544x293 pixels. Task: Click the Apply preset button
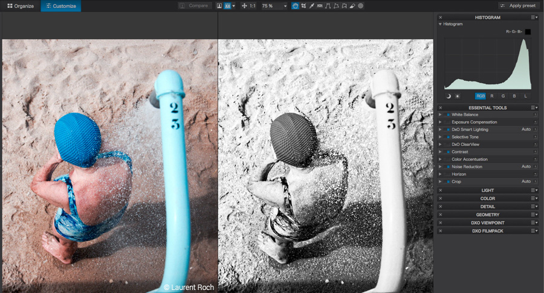tap(519, 6)
